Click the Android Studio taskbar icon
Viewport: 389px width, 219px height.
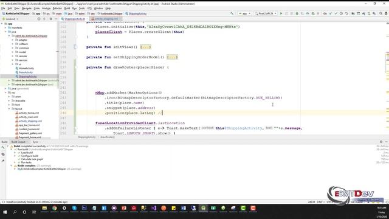(203, 208)
